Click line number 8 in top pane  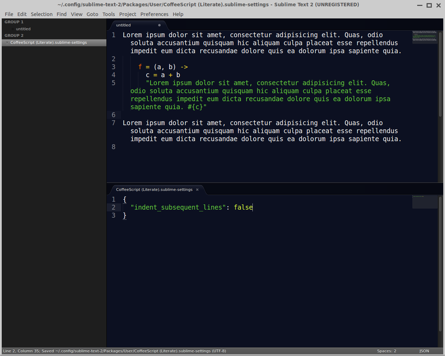[x=113, y=147]
